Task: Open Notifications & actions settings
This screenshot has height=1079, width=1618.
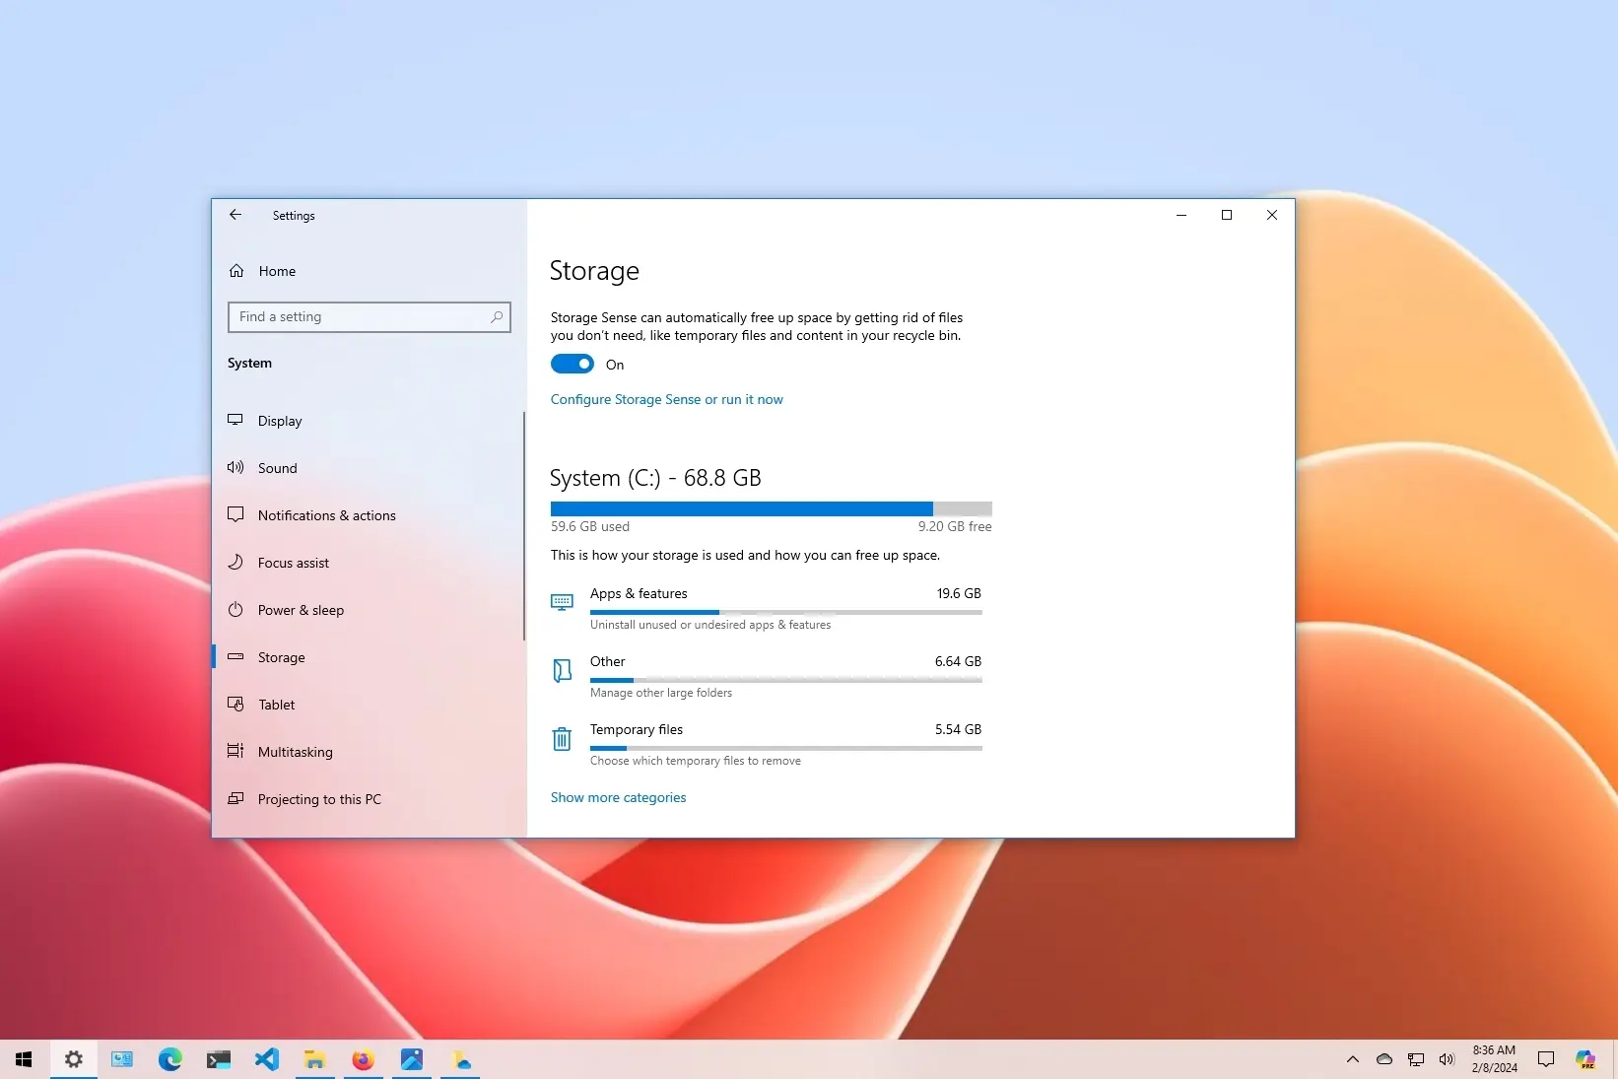Action: 369,515
